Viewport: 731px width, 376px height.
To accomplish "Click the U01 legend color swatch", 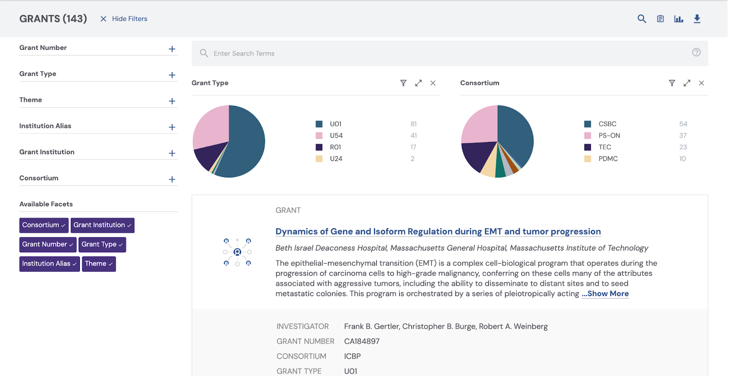I will click(319, 124).
